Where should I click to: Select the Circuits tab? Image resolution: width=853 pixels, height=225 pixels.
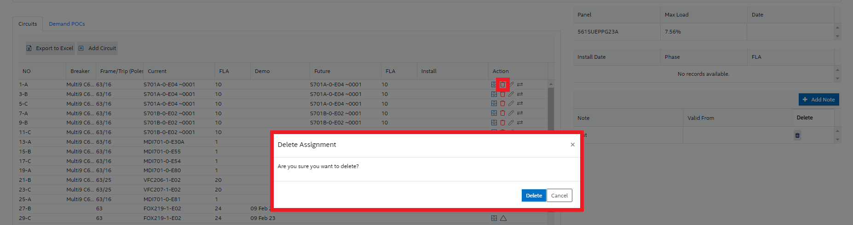28,24
